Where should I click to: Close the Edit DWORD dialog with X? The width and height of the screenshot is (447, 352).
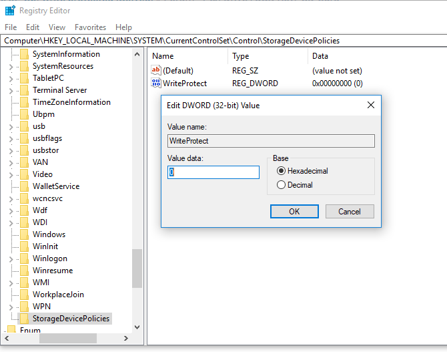point(371,105)
